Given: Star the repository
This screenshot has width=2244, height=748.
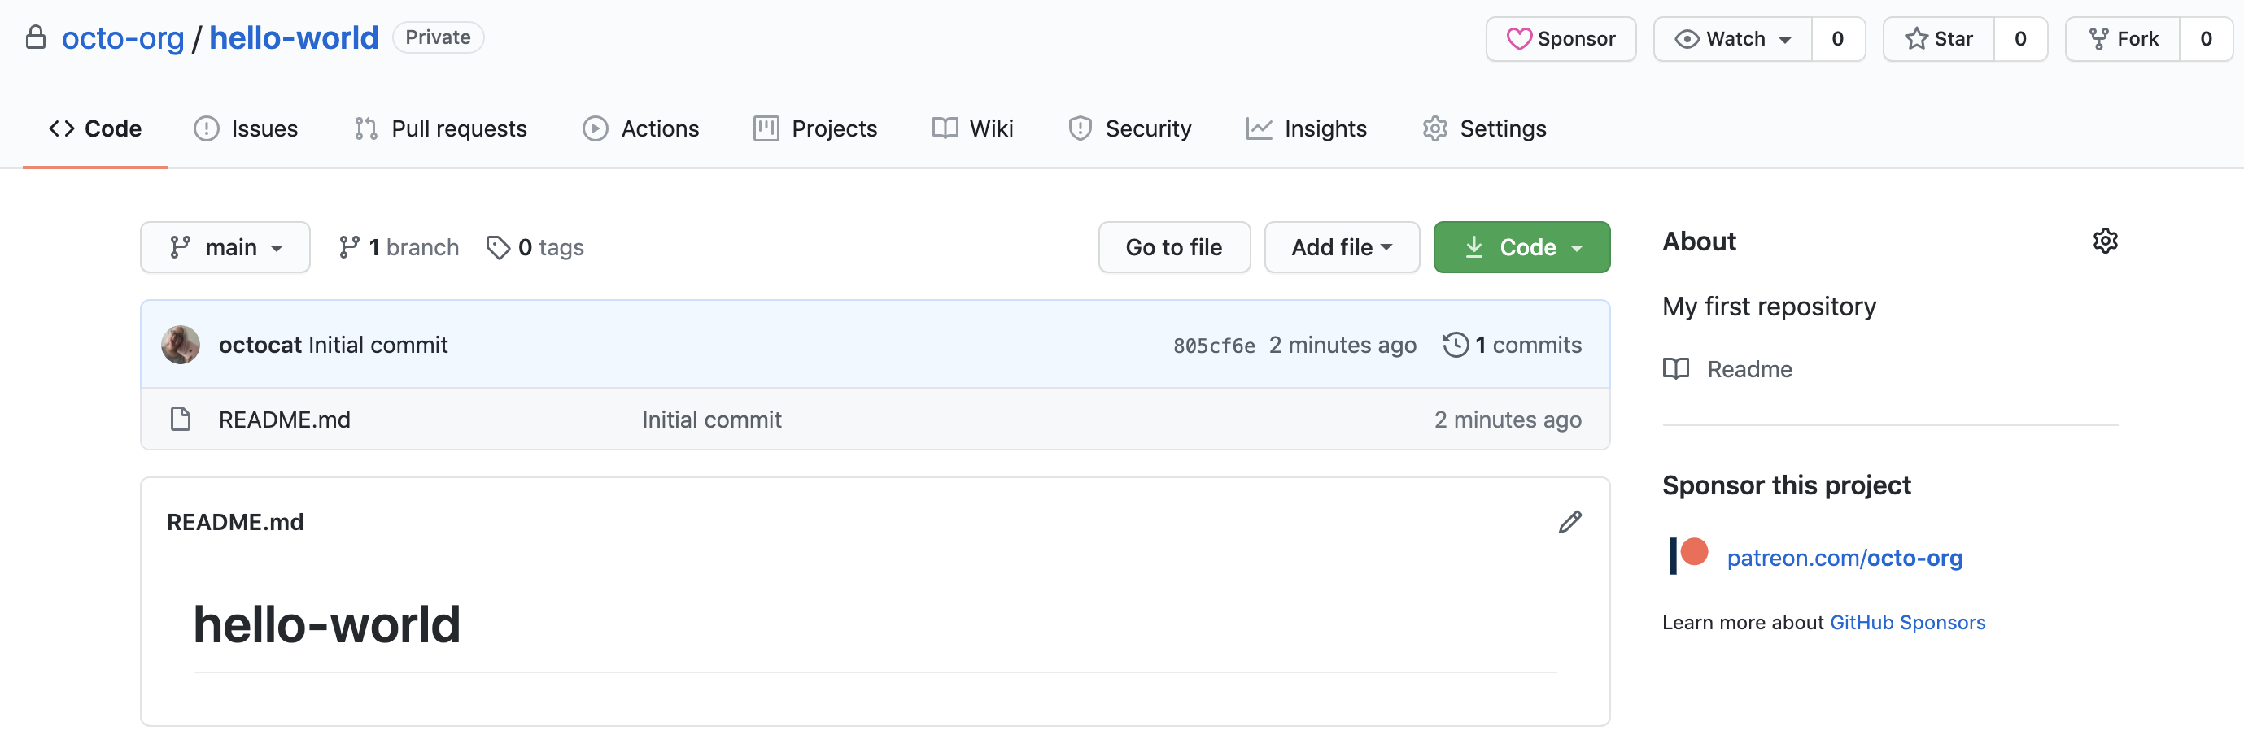Looking at the screenshot, I should tap(1938, 39).
